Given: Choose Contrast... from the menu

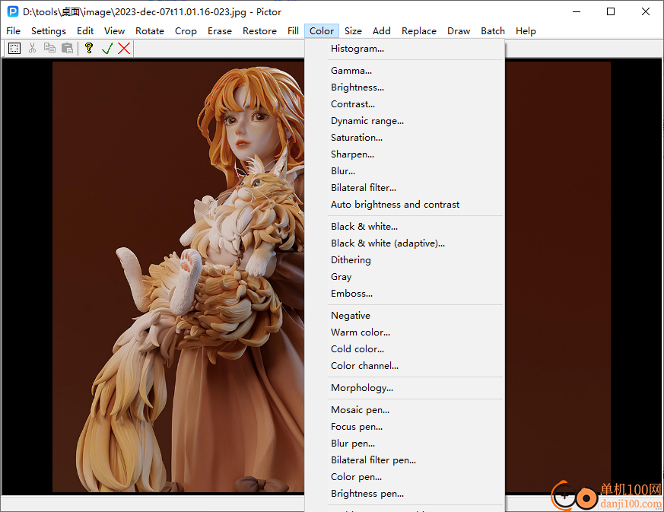Looking at the screenshot, I should point(405,104).
